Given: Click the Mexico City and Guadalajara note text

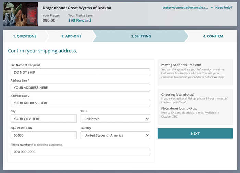Looking at the screenshot, I should 190,114.
